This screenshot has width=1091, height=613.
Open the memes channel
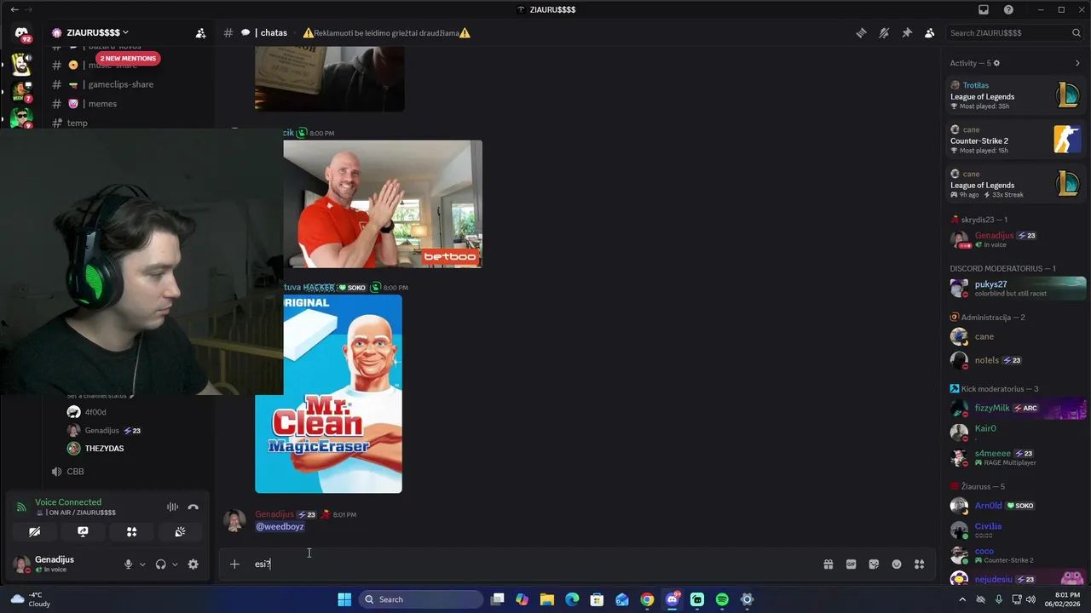pos(102,104)
